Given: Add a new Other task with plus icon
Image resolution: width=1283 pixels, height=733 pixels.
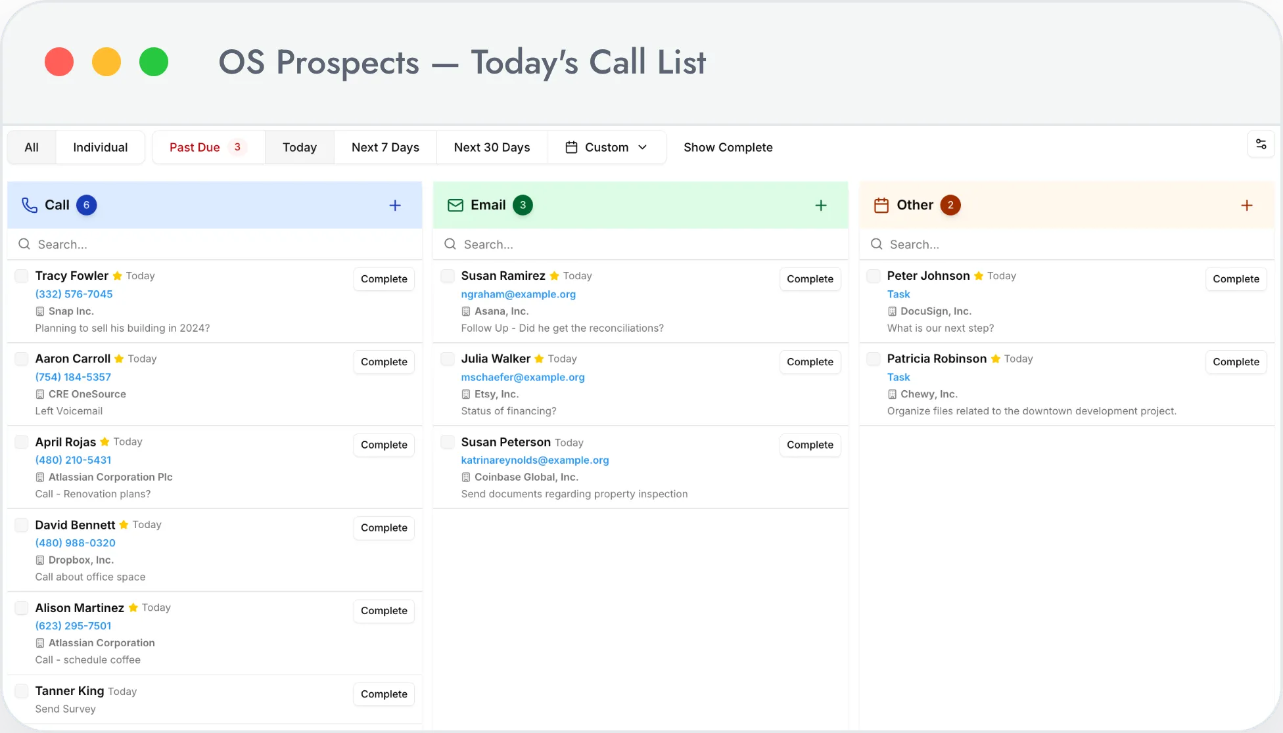Looking at the screenshot, I should (1247, 206).
